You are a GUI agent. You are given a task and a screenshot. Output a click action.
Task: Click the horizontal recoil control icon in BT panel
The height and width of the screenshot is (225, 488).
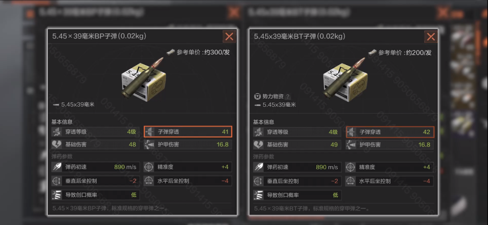tap(351, 181)
